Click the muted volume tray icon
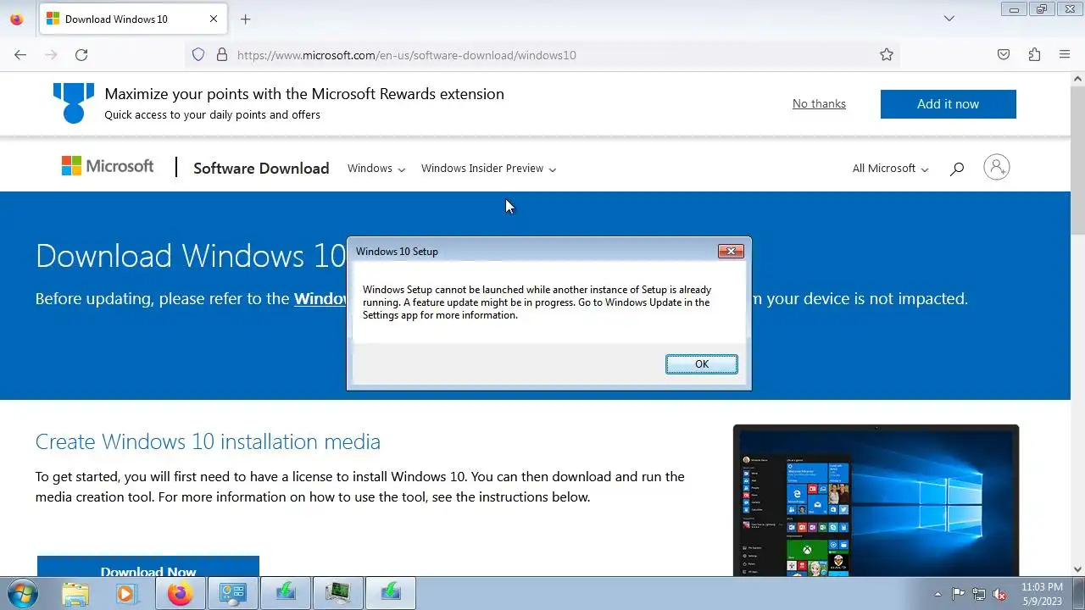The height and width of the screenshot is (610, 1085). click(1000, 594)
